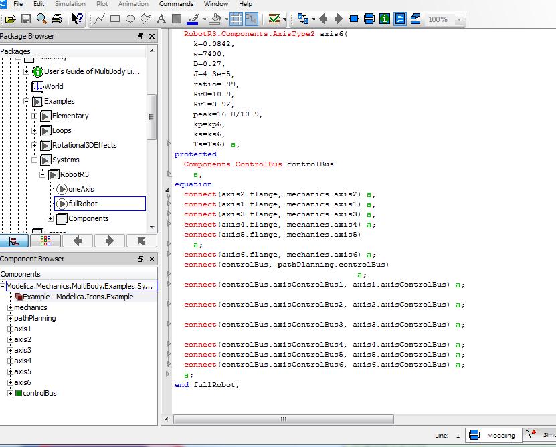Switch to Used Classes layer view
The width and height of the screenshot is (556, 447).
coord(415,19)
